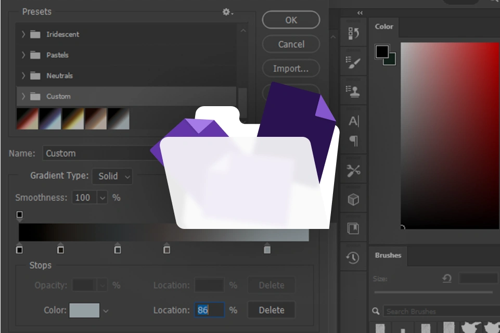This screenshot has width=500, height=333.
Task: Expand the Neutrals preset group
Action: click(23, 75)
